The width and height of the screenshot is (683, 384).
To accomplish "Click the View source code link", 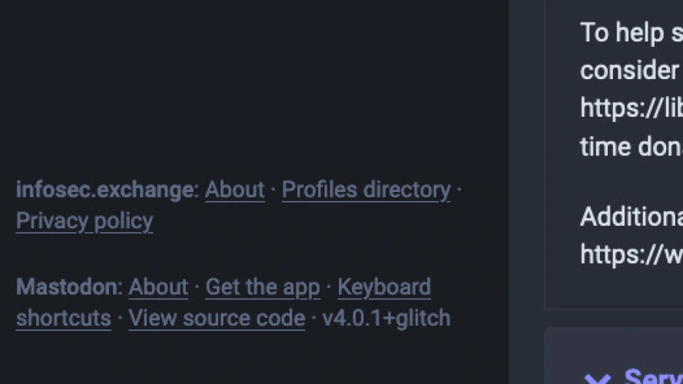I will (217, 318).
